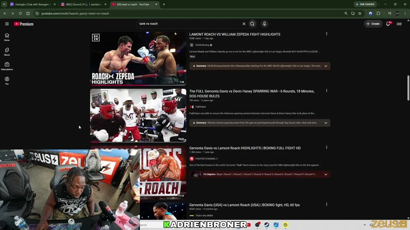Image resolution: width=410 pixels, height=230 pixels.
Task: Open YouTube notifications bell
Action: 388,24
